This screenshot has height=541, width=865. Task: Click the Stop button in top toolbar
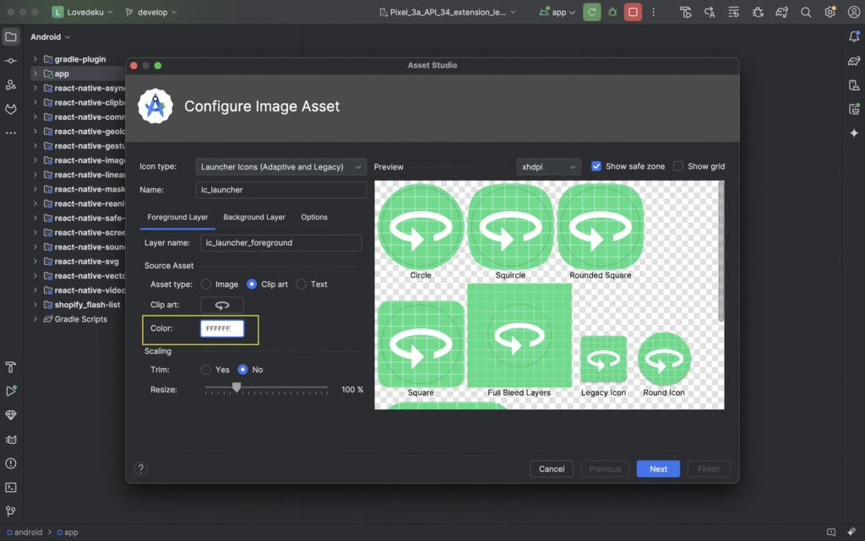point(633,13)
